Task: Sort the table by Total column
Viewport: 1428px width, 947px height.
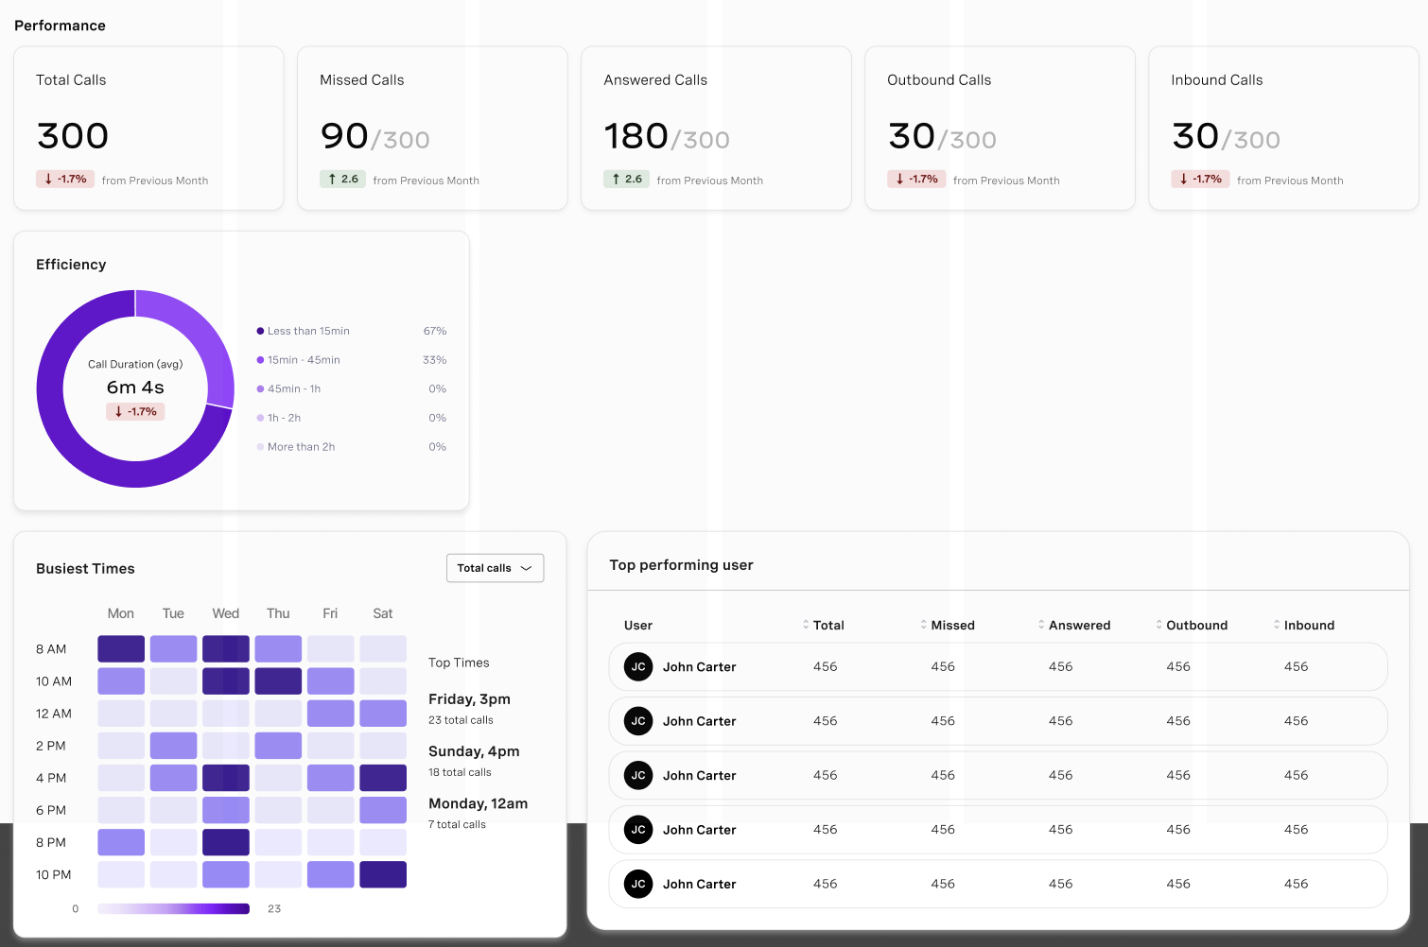Action: tap(806, 625)
